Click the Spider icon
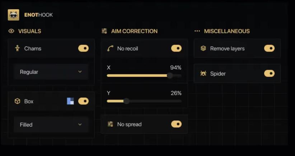The width and height of the screenshot is (295, 156). tap(203, 74)
